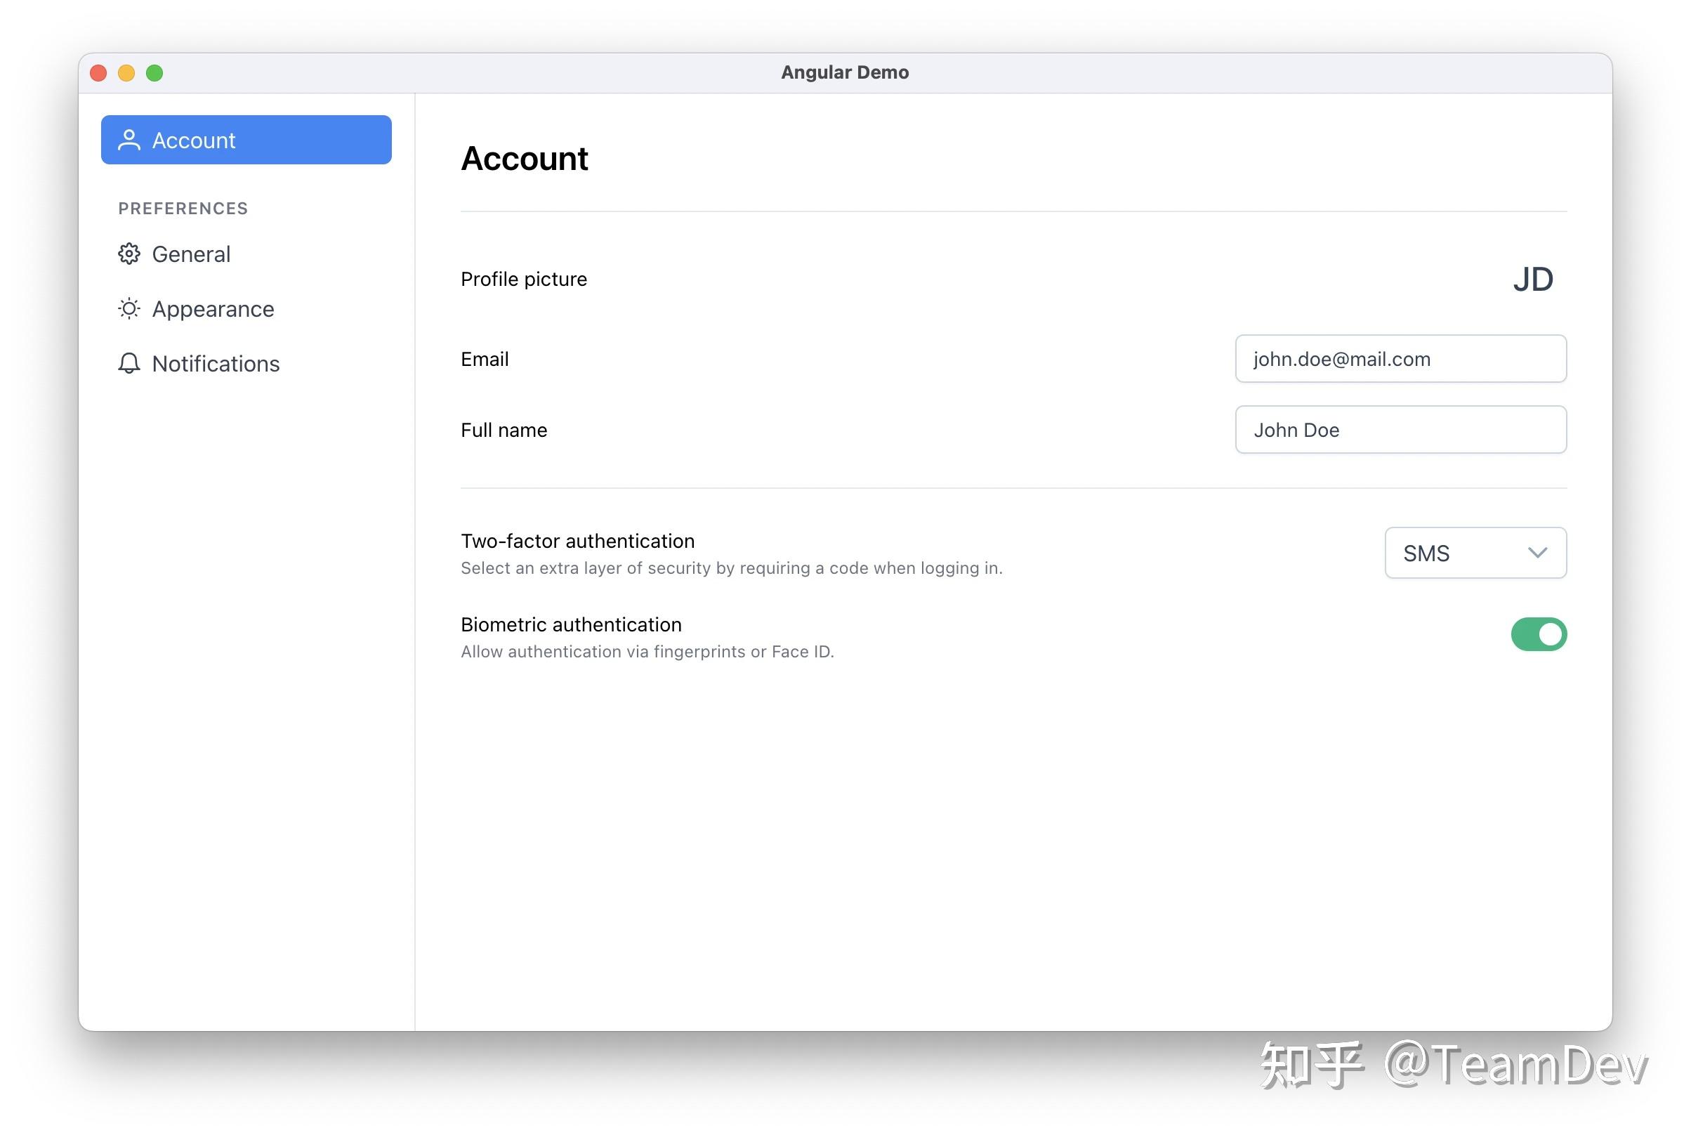Go to General preferences
1691x1135 pixels.
pos(191,254)
